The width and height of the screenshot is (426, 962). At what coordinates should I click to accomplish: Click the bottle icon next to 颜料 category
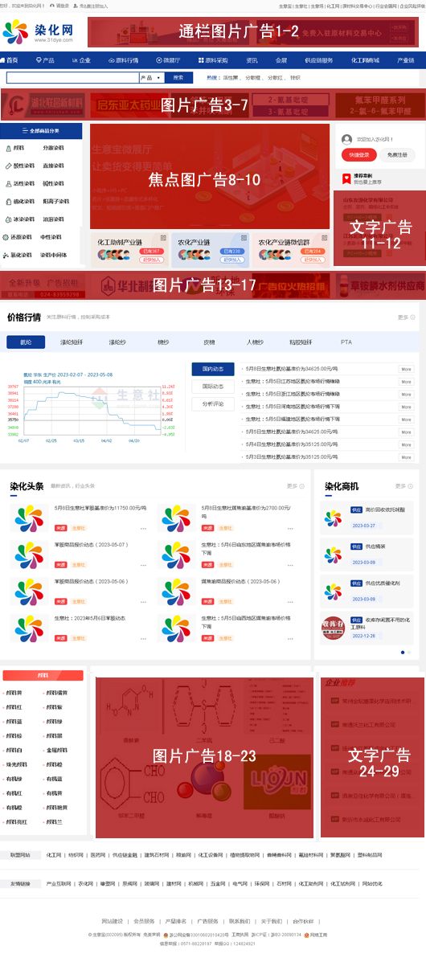click(7, 148)
